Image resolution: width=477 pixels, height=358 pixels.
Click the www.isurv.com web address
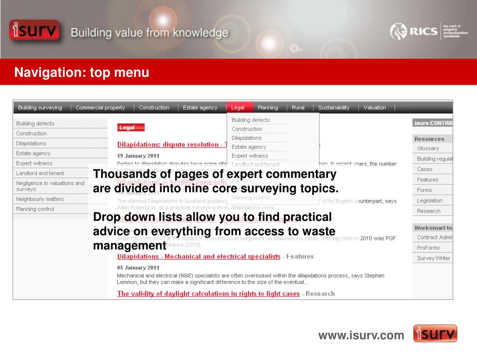(361, 335)
